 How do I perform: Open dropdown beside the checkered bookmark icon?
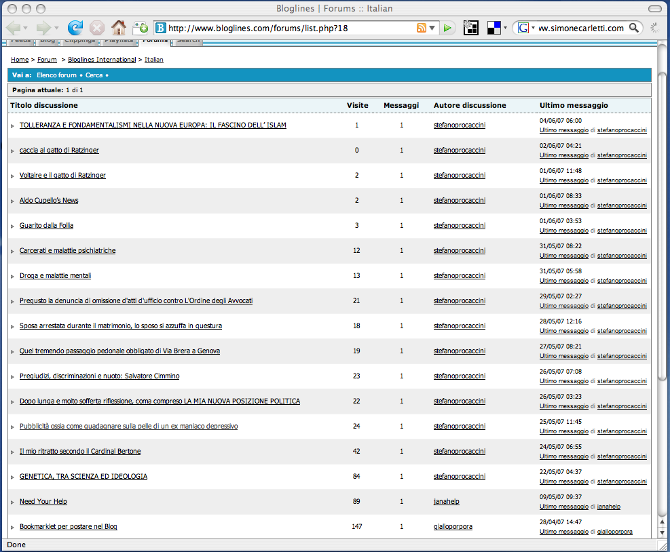505,28
